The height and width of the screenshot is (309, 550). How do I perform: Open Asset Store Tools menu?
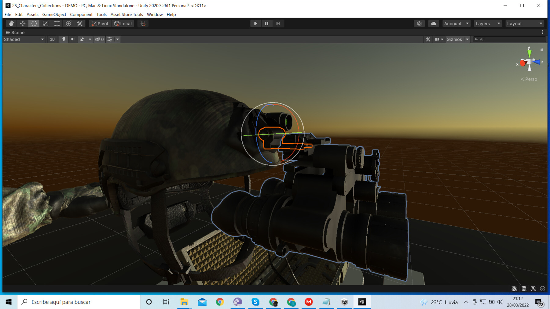[x=127, y=14]
